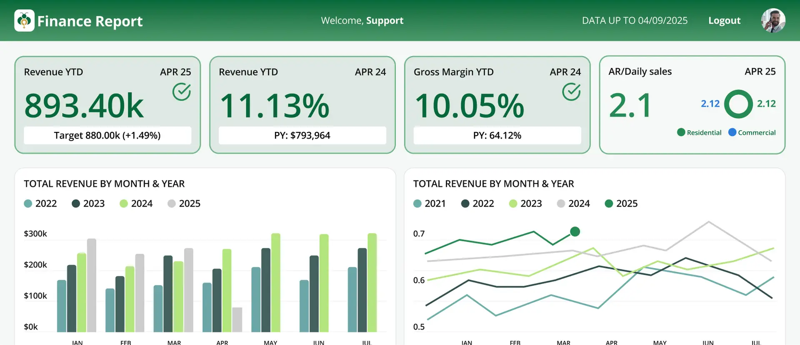Click the gray 2025 April bar
This screenshot has height=345, width=800.
pyautogui.click(x=237, y=320)
